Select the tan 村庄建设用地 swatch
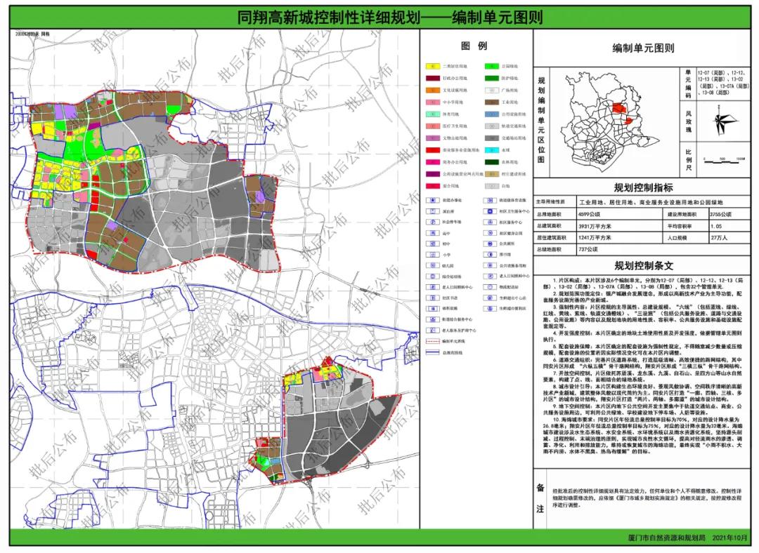Image resolution: width=759 pixels, height=553 pixels. coord(492,174)
